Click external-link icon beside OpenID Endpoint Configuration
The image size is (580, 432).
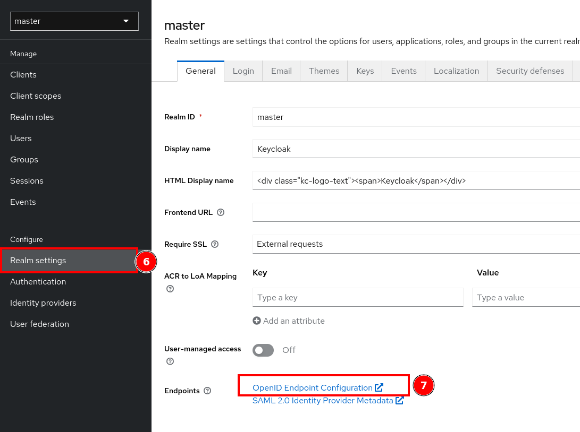click(379, 387)
